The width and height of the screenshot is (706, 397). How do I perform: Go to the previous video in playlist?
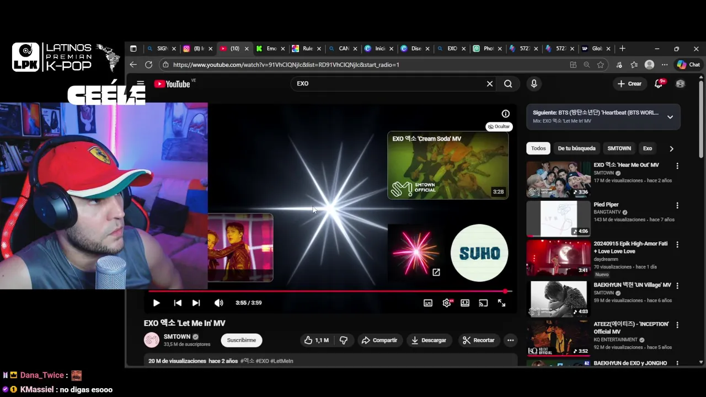[x=178, y=303]
